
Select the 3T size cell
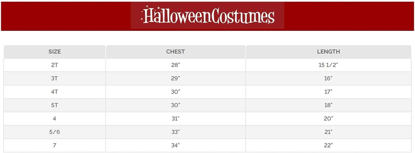[55, 78]
